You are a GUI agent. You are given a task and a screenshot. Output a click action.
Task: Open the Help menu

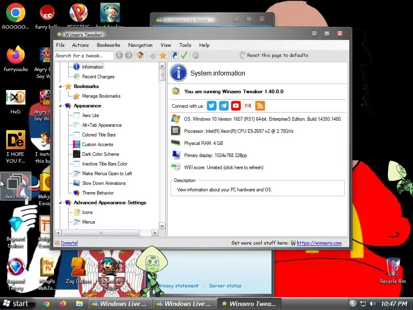(204, 45)
